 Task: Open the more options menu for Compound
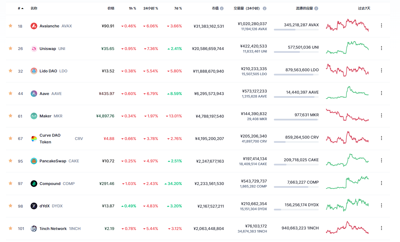[381, 183]
